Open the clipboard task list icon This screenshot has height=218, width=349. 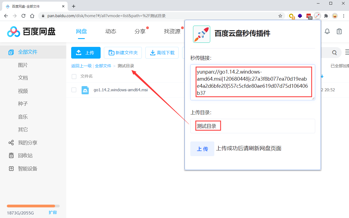click(x=339, y=31)
